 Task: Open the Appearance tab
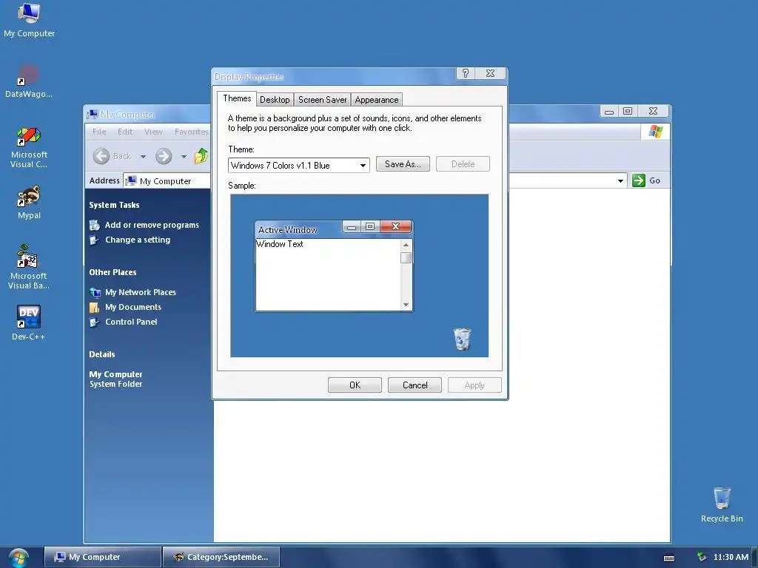pyautogui.click(x=377, y=100)
